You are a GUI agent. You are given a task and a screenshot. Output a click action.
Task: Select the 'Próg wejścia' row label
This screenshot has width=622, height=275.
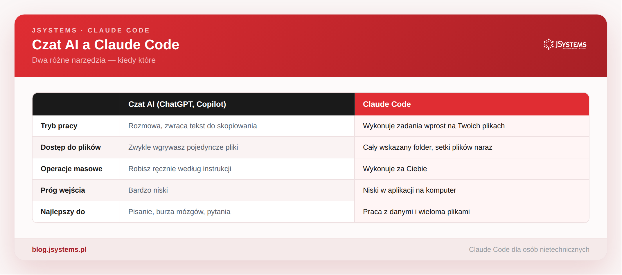63,190
